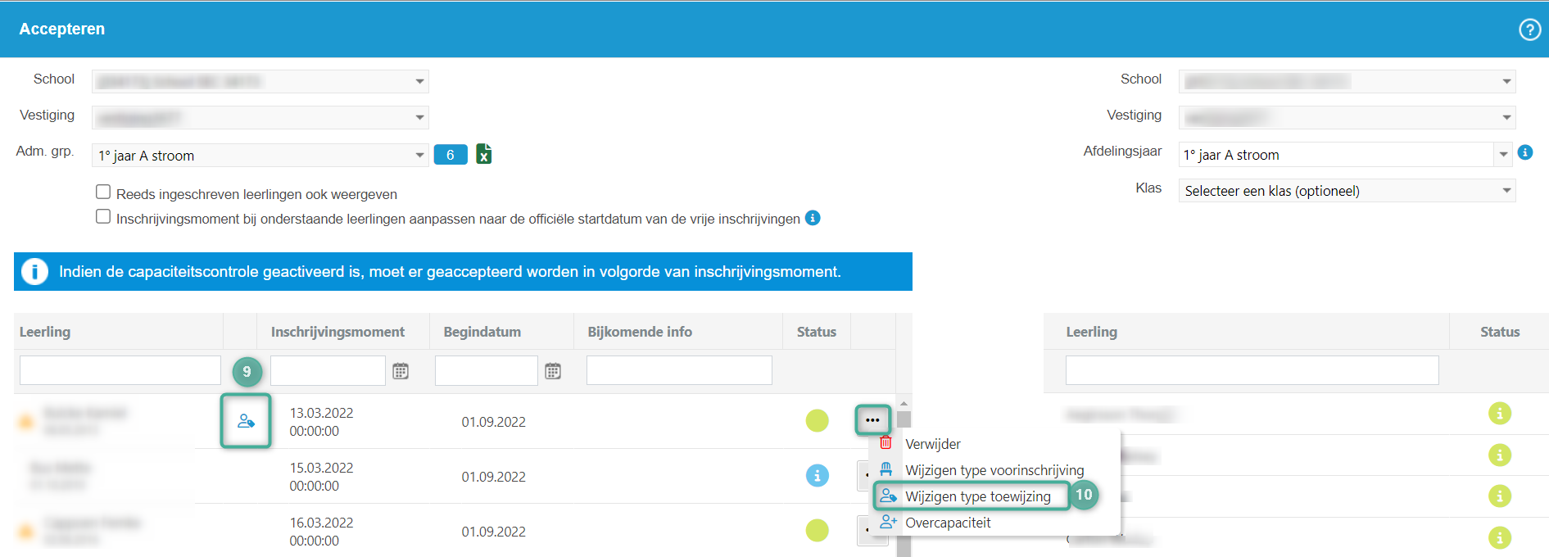Viewport: 1549px width, 557px height.
Task: Enable 'Reeds ingeschreven leerlingen ook weergeven' checkbox
Action: tap(103, 192)
